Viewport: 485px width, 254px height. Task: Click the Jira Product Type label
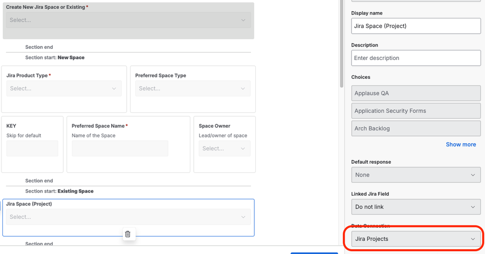(27, 75)
